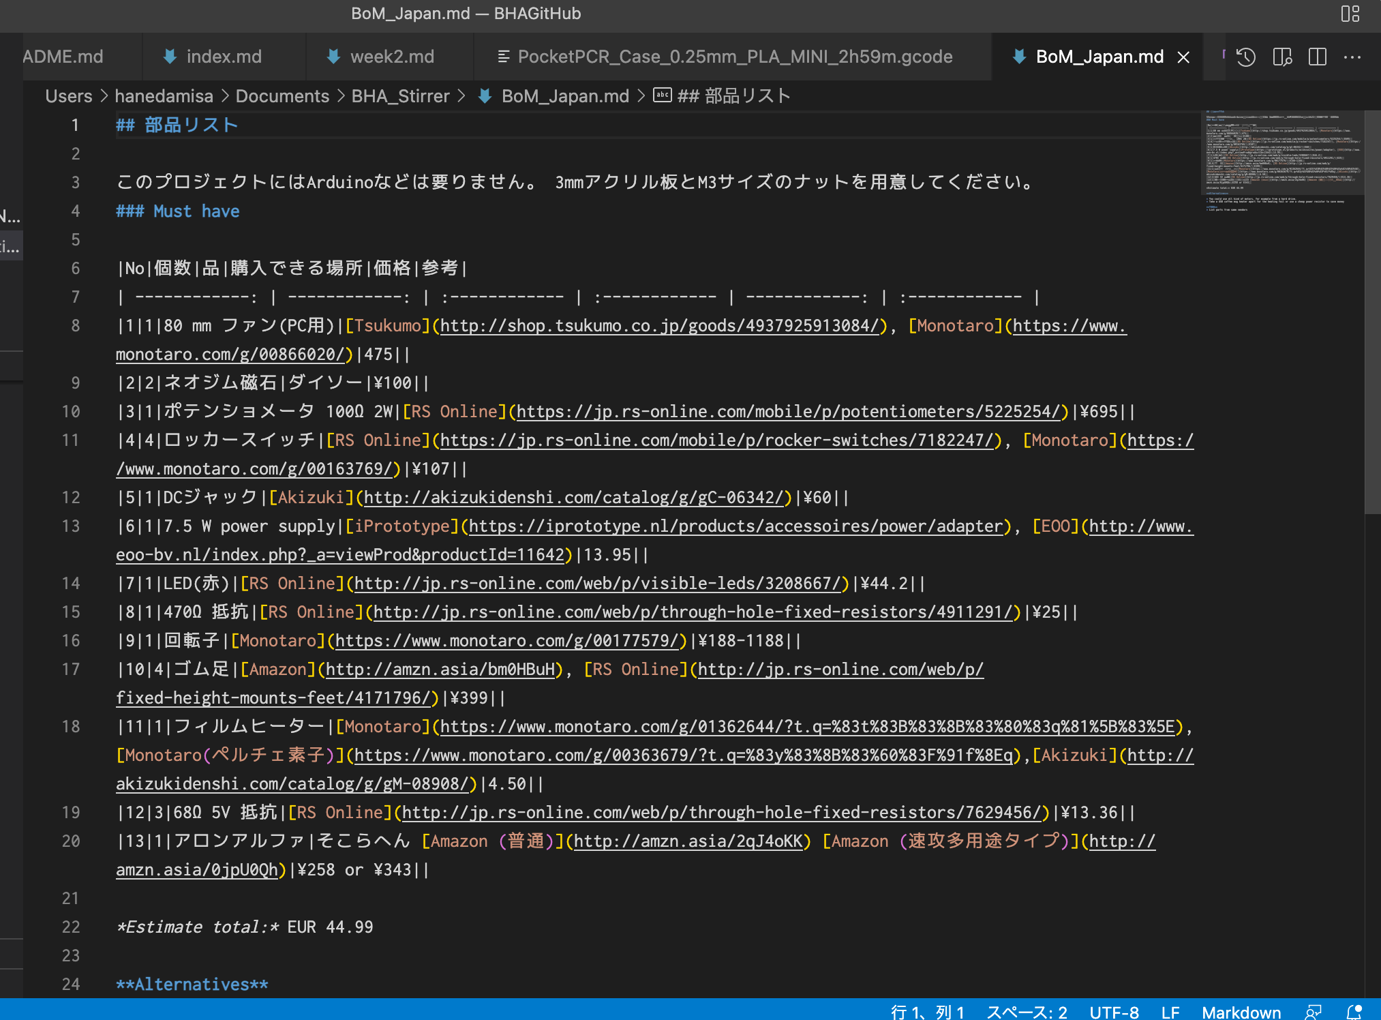
Task: Open the amzn.asia/bm0HBuH link
Action: [440, 670]
